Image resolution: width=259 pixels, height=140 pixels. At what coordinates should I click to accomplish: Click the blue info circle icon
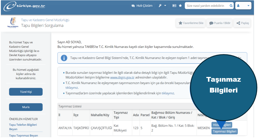coord(64,58)
